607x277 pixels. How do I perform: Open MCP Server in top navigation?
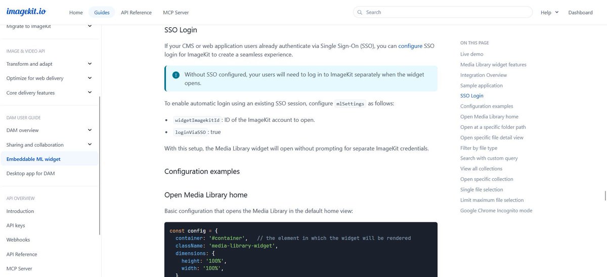176,12
